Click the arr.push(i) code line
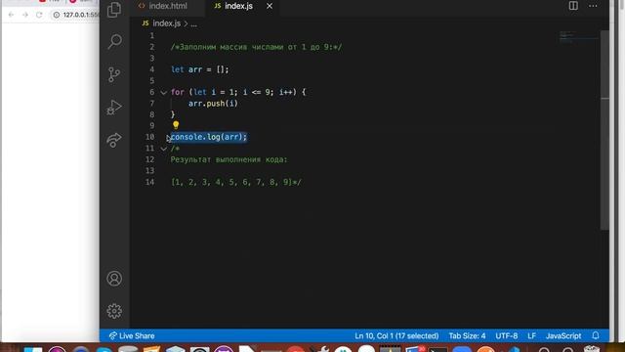Image resolution: width=625 pixels, height=352 pixels. point(213,104)
